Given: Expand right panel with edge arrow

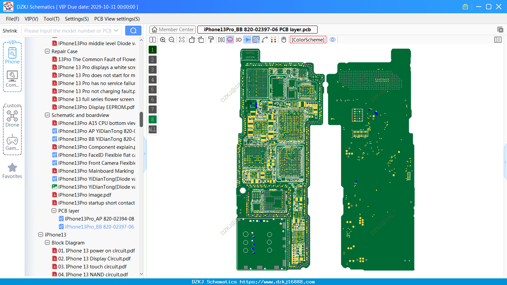Looking at the screenshot, I should 505,162.
